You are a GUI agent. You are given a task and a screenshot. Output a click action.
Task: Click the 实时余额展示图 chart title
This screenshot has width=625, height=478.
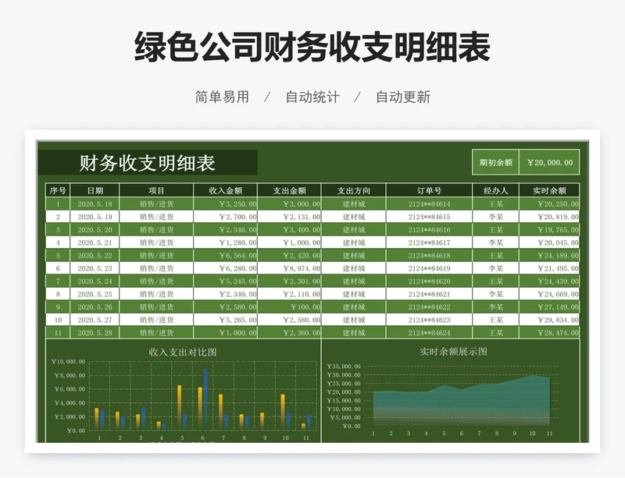coord(454,352)
